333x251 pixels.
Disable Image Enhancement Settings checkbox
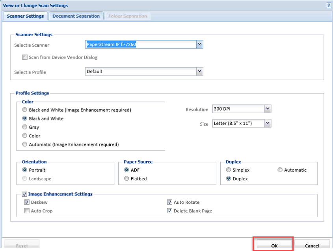point(25,194)
